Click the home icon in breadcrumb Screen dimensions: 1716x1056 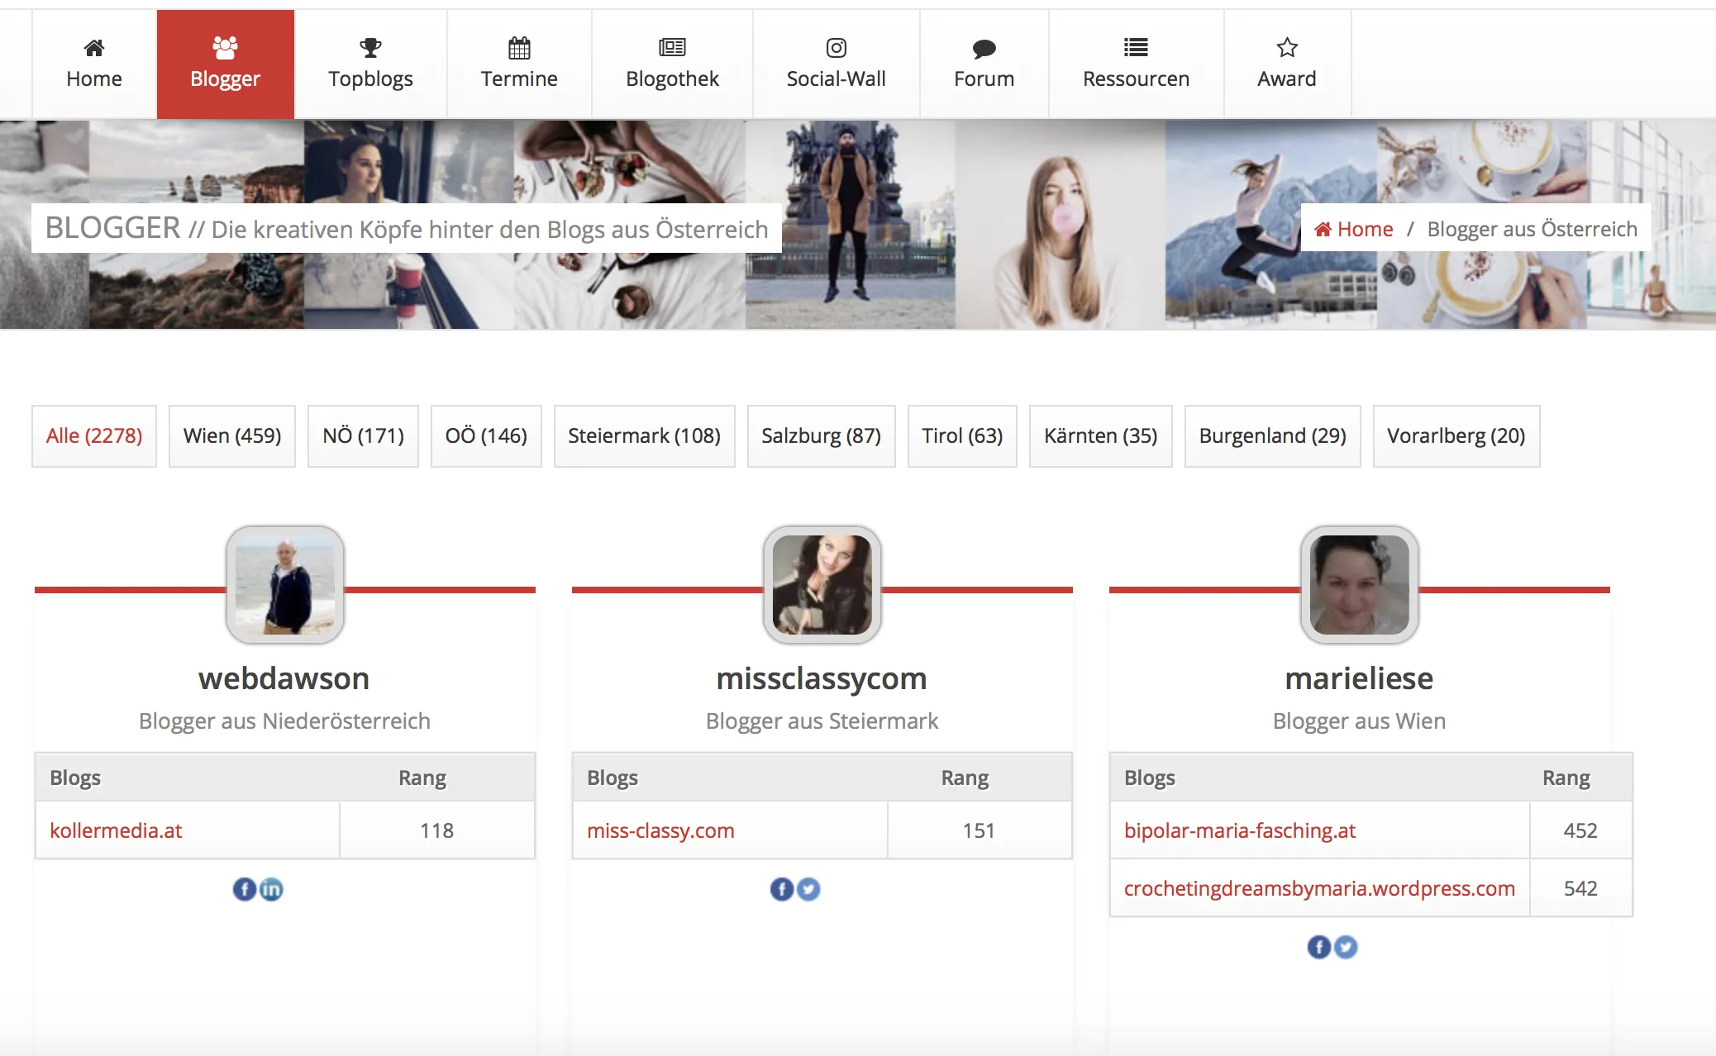[1323, 230]
